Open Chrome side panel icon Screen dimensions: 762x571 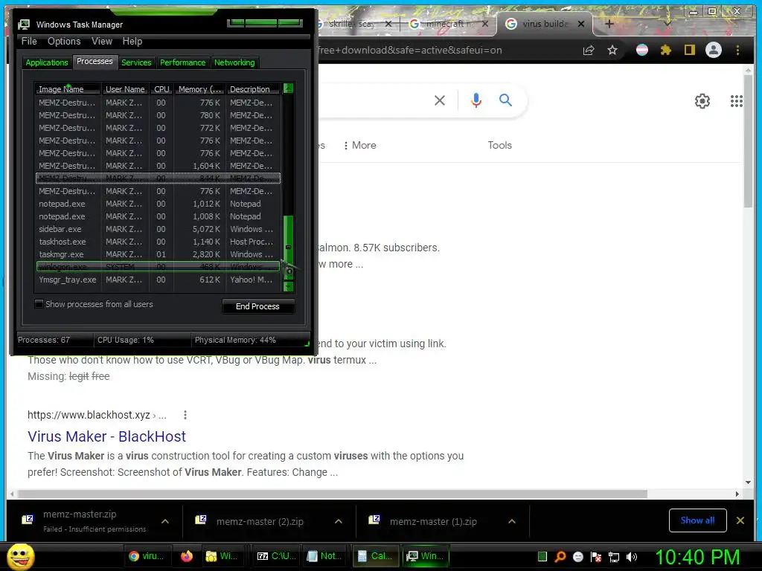[x=689, y=50]
